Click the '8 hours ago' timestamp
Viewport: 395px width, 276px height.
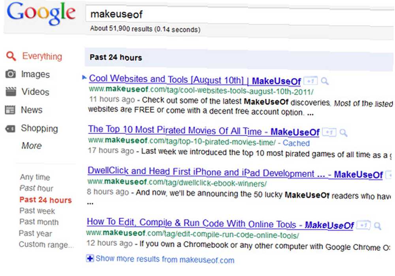pos(108,192)
